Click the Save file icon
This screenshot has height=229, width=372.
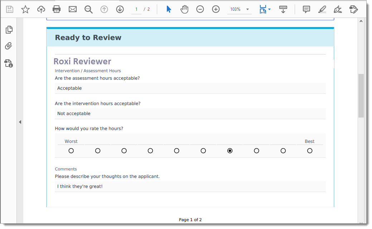(x=10, y=10)
